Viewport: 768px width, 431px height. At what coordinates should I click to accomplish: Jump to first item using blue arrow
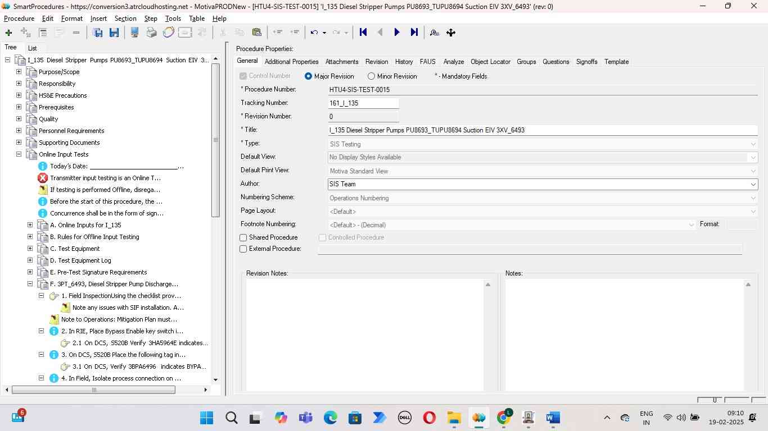click(x=363, y=33)
